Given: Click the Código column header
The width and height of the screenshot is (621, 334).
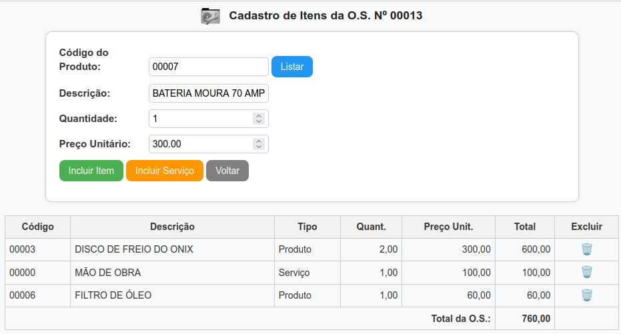Looking at the screenshot, I should 37,227.
